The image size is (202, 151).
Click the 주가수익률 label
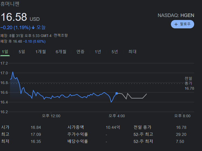[x=78, y=135]
